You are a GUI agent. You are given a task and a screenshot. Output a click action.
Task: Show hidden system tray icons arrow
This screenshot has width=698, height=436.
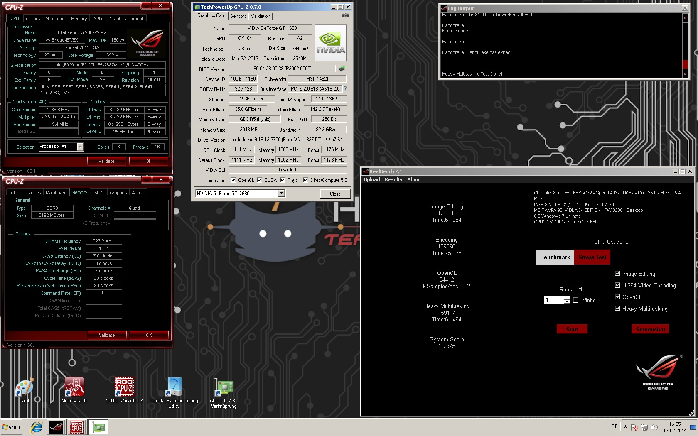625,427
